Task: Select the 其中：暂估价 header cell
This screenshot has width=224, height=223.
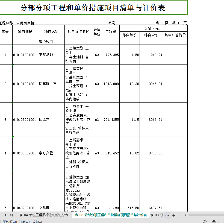Action: pyautogui.click(x=175, y=35)
